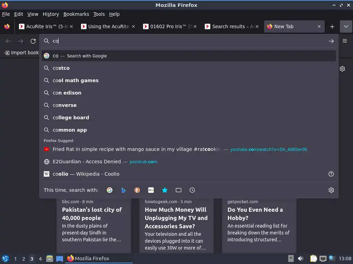Click Import bookmarks in bookmarks toolbar
This screenshot has height=264, width=353.
22,53
